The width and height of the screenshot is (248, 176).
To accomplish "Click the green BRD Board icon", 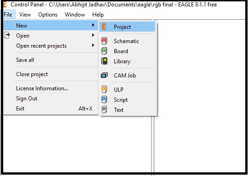I will coord(104,51).
